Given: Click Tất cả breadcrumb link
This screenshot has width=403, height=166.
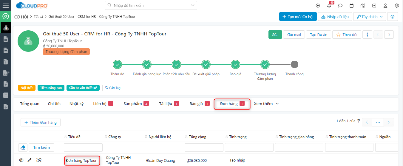Looking at the screenshot, I should click(38, 17).
